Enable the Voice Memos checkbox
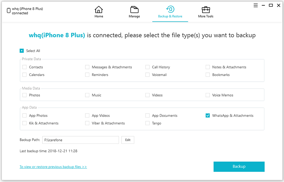Image resolution: width=284 pixels, height=182 pixels. (208, 95)
